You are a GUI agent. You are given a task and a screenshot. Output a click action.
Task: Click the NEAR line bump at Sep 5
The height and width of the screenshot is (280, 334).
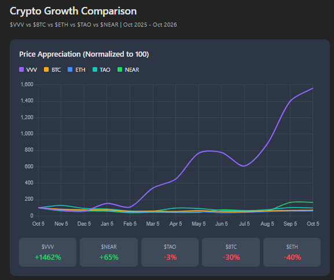(291, 202)
